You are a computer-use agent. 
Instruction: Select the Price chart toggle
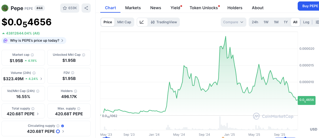click(x=108, y=22)
